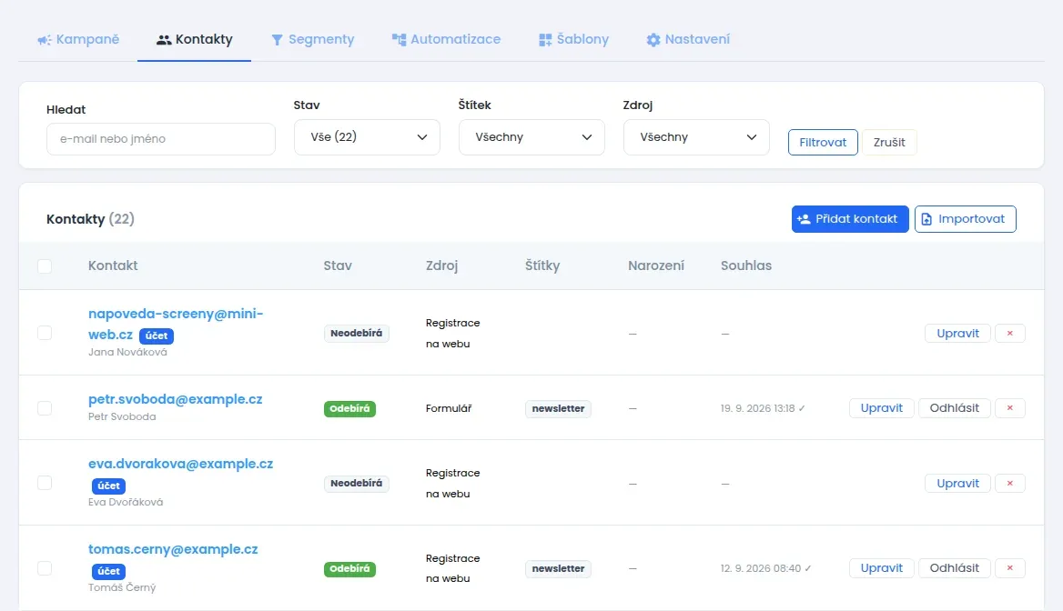Focus the Hledat search input field
The width and height of the screenshot is (1063, 611).
[x=161, y=139]
